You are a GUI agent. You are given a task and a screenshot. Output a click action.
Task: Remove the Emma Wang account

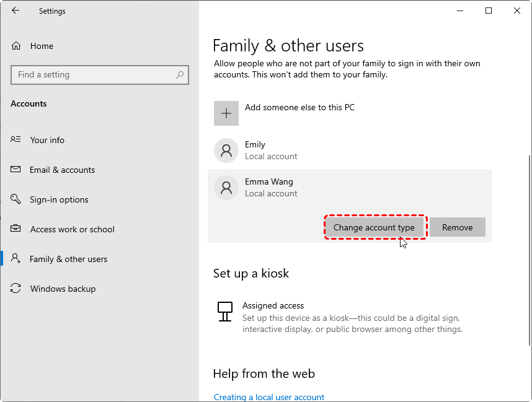(457, 227)
